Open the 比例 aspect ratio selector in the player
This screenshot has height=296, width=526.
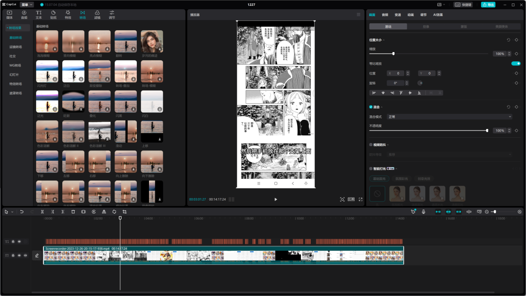pos(351,199)
